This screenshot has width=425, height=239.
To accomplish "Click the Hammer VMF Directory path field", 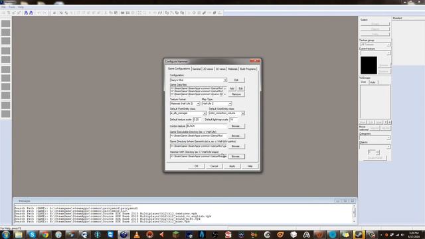I will point(199,157).
